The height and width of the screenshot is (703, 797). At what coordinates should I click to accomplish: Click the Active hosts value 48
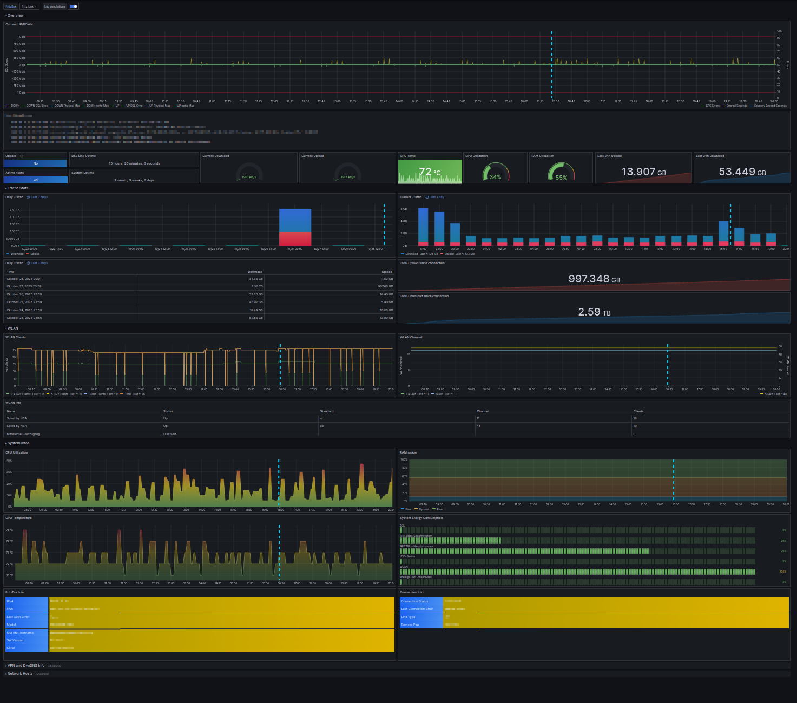pos(36,180)
